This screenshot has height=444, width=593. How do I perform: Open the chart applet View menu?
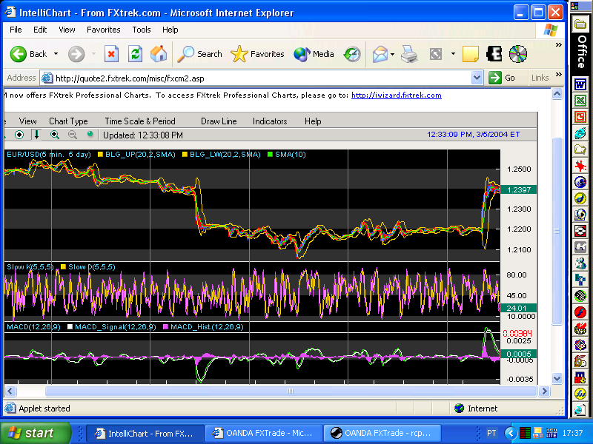27,121
